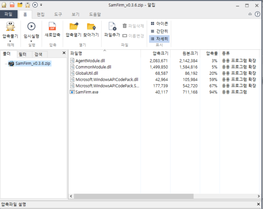
Task: Close the folder side panel
Action: coord(64,53)
